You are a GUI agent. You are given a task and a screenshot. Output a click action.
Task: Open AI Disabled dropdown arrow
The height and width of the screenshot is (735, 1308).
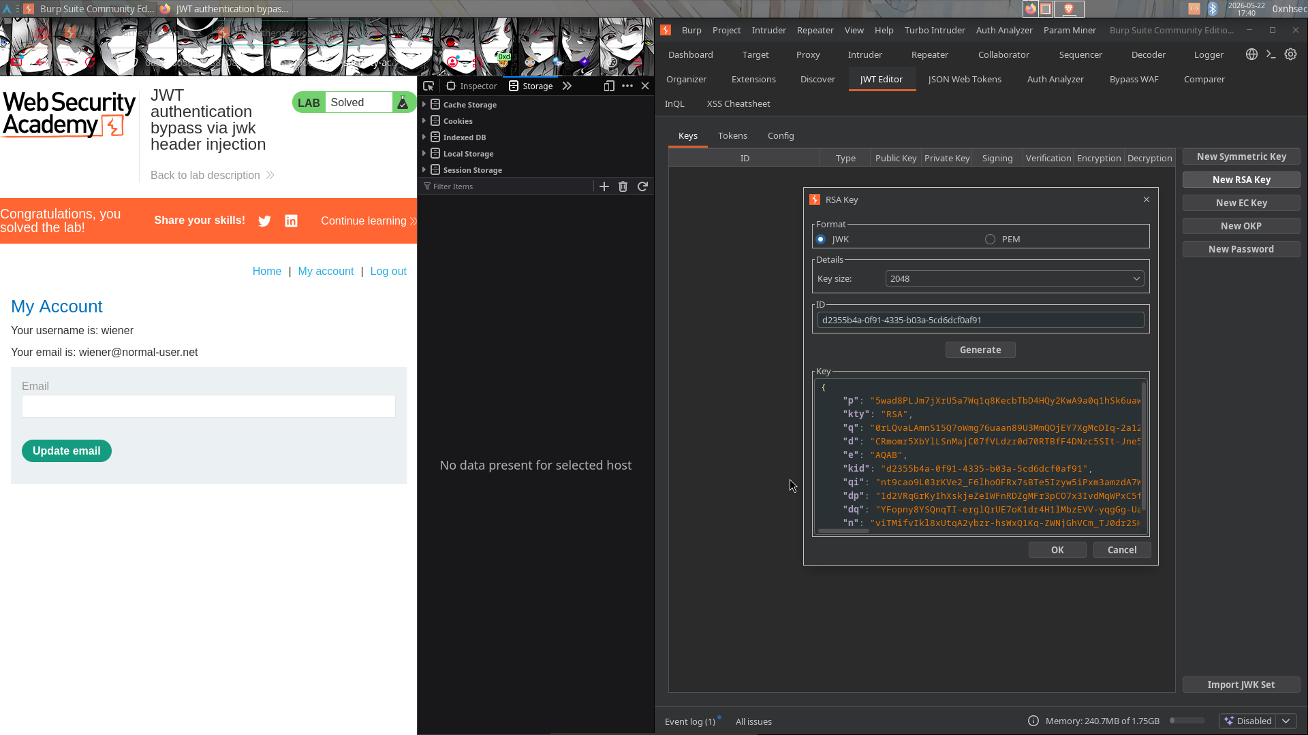pyautogui.click(x=1286, y=721)
